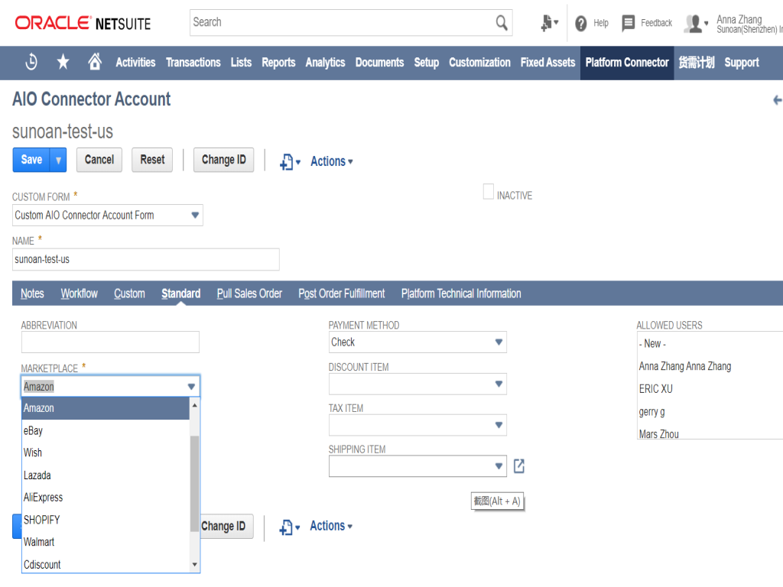Open the Fixed Assets menu
This screenshot has height=587, width=783.
pyautogui.click(x=547, y=63)
